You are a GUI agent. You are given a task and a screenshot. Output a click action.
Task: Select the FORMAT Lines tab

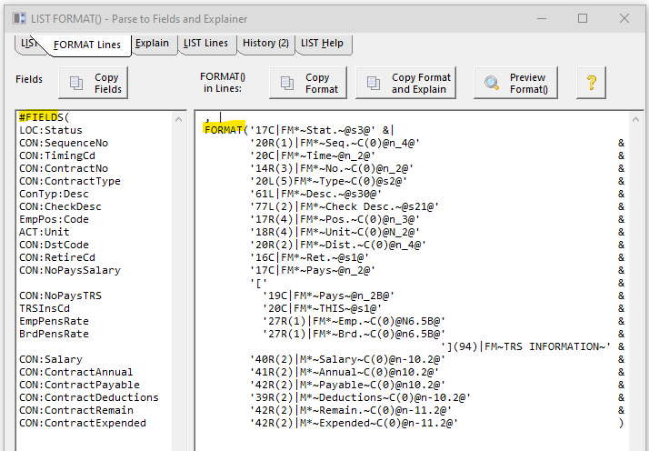tap(87, 45)
